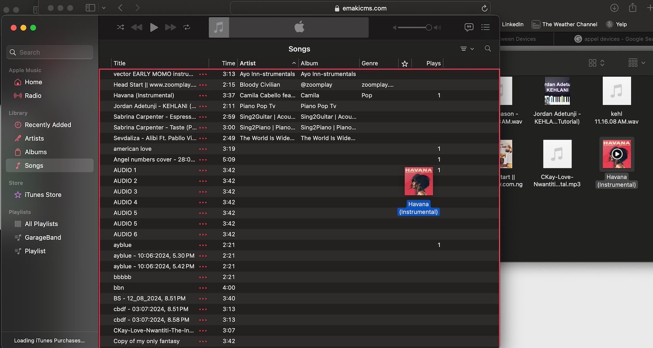
Task: Click the previous track rewind button
Action: click(x=137, y=27)
